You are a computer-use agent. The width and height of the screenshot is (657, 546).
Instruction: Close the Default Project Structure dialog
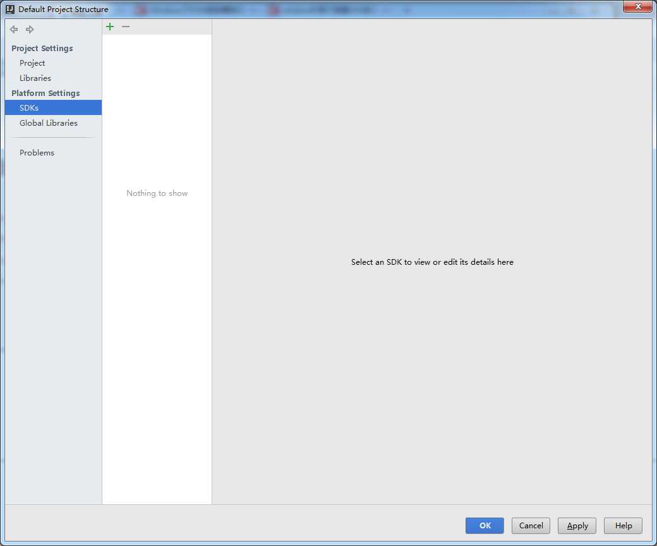[637, 6]
